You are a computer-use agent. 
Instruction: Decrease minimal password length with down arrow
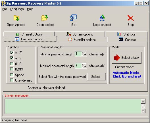[85, 55]
